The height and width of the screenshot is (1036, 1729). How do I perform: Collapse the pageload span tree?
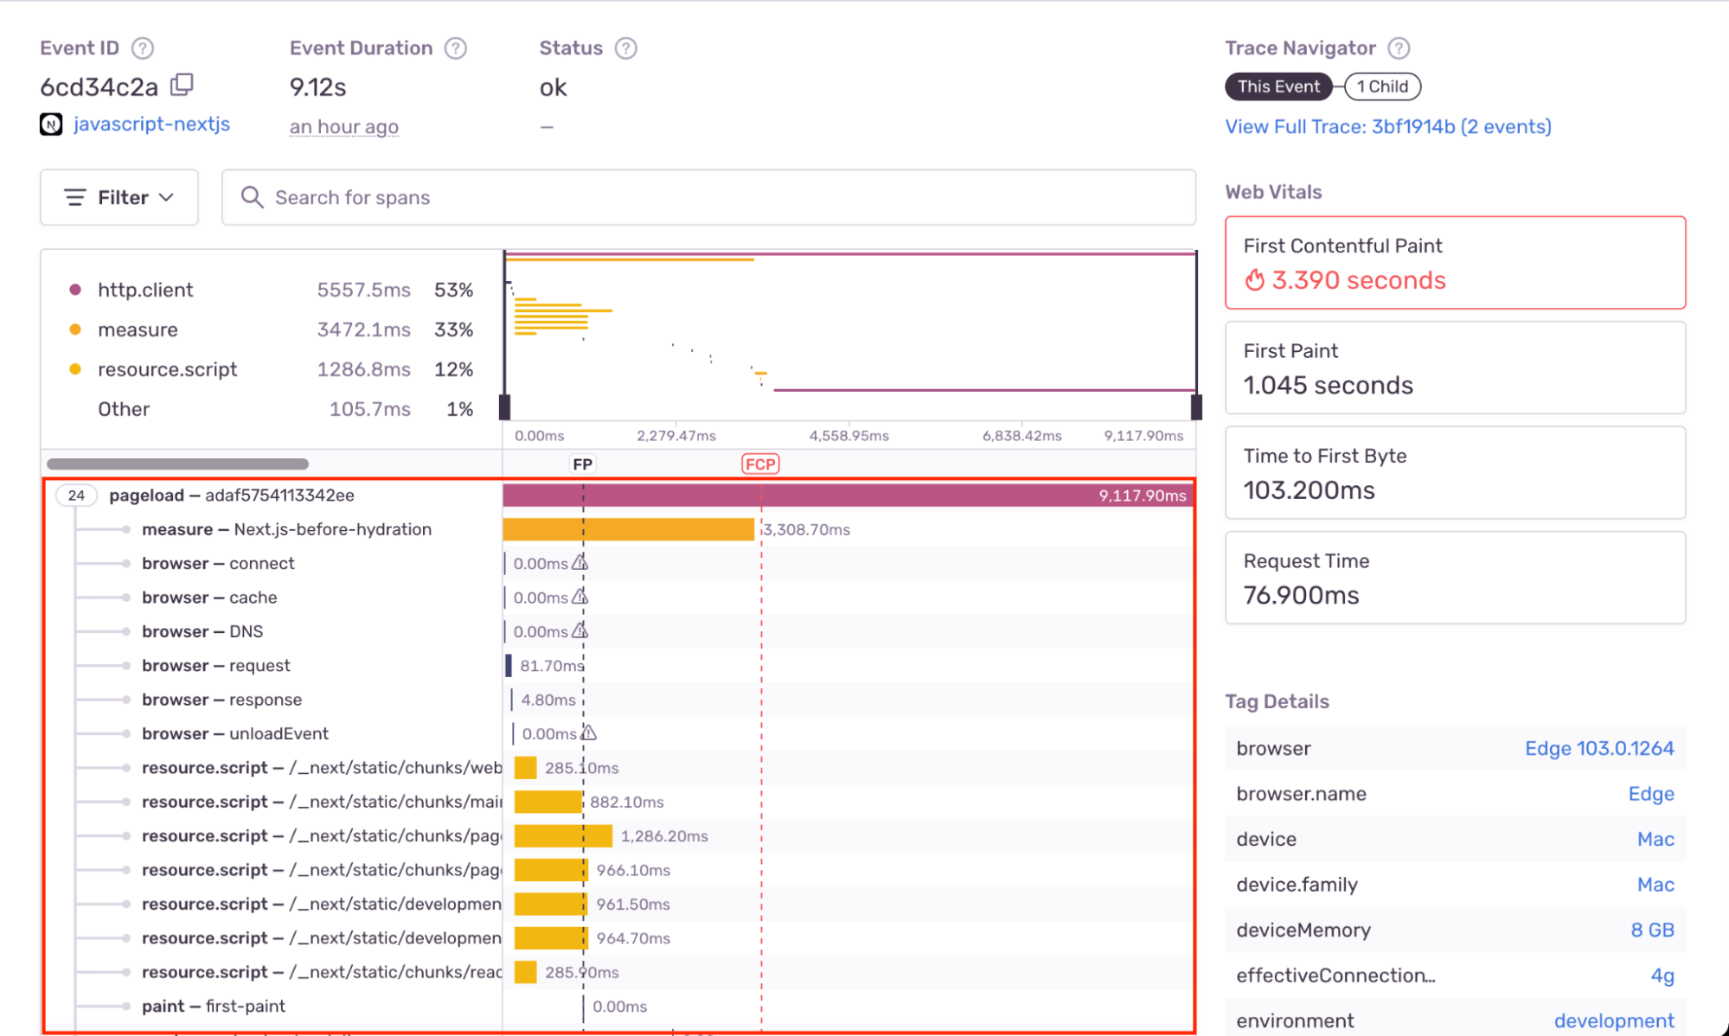[75, 495]
